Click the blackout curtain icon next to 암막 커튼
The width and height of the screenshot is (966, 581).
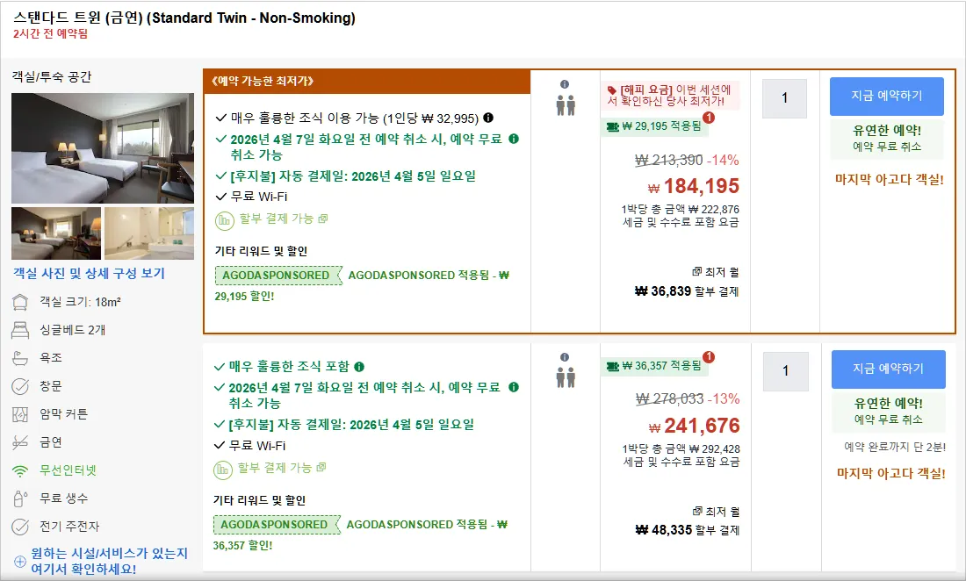(20, 414)
